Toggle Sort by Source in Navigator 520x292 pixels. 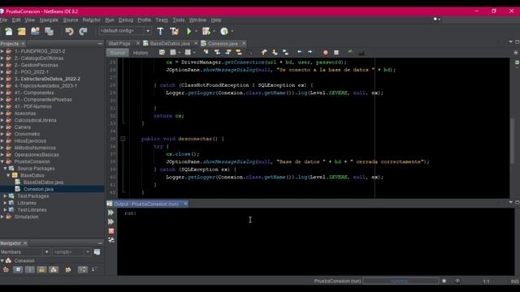[94, 269]
